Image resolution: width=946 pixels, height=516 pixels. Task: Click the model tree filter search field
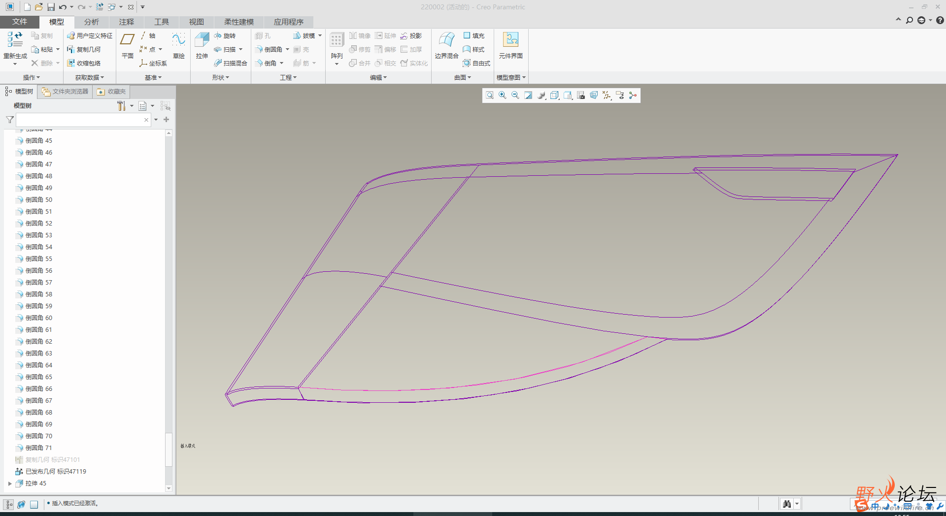[80, 120]
